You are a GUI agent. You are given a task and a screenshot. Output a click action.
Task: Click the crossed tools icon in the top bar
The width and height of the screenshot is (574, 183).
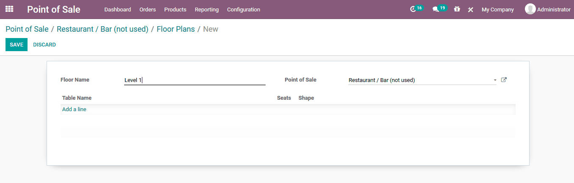[470, 9]
